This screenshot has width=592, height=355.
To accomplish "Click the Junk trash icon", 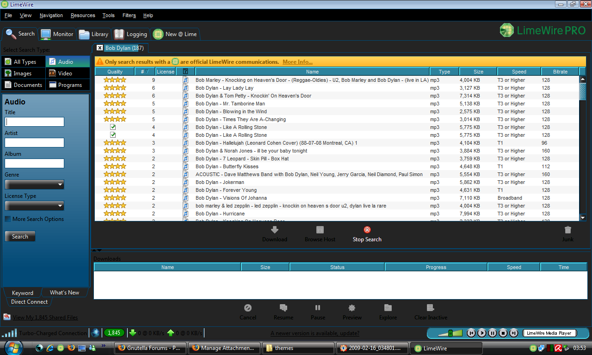I will 568,230.
